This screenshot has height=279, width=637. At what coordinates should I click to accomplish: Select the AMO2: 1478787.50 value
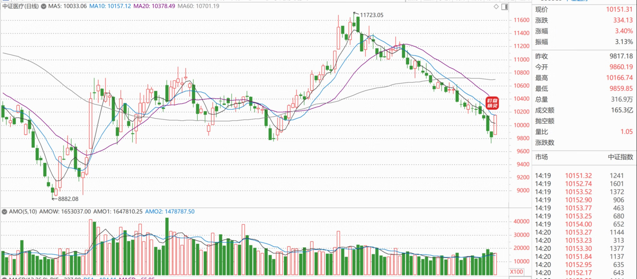[170, 212]
